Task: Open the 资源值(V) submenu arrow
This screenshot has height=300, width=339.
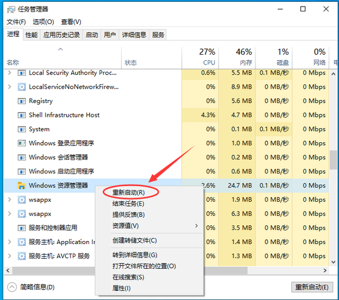Action: coord(196,226)
